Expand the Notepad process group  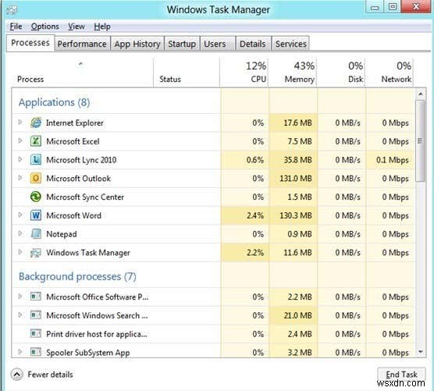[20, 233]
